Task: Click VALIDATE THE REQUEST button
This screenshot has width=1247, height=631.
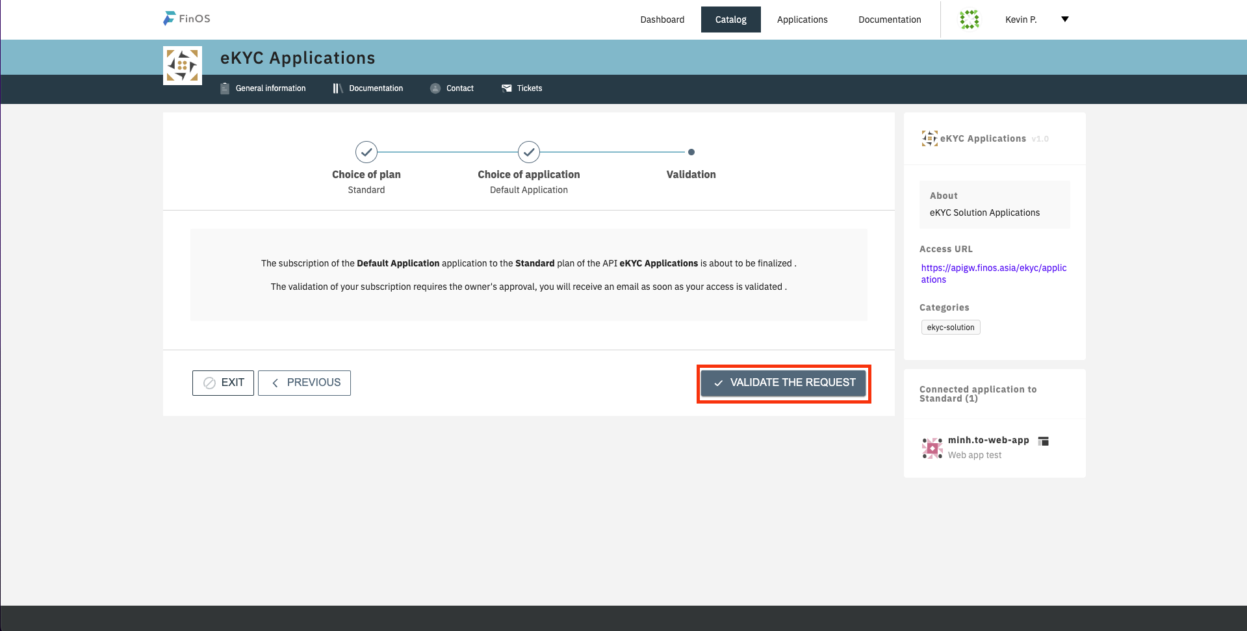Action: point(783,383)
